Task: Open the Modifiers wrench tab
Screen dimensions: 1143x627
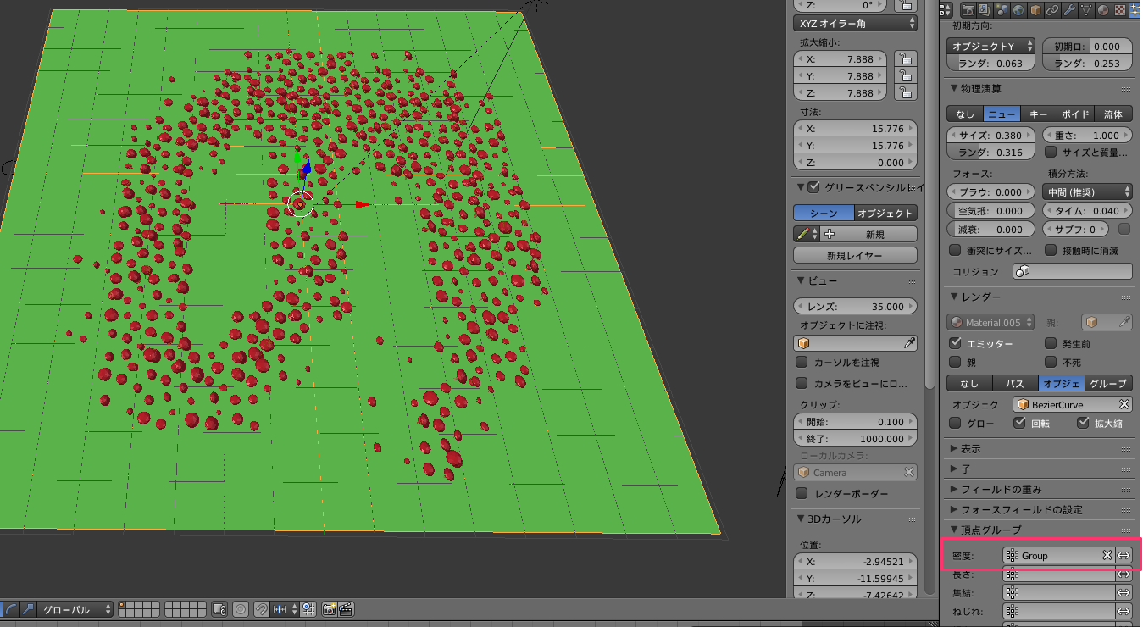Action: point(1069,10)
